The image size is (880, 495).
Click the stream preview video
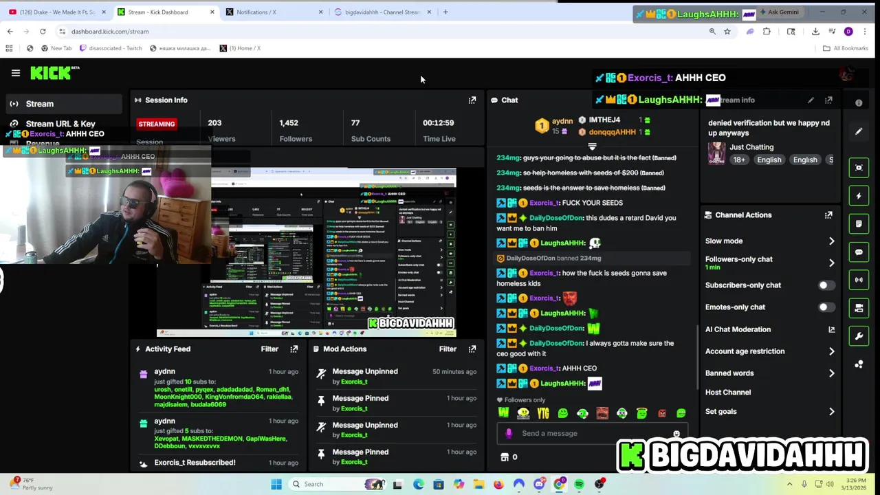(306, 252)
